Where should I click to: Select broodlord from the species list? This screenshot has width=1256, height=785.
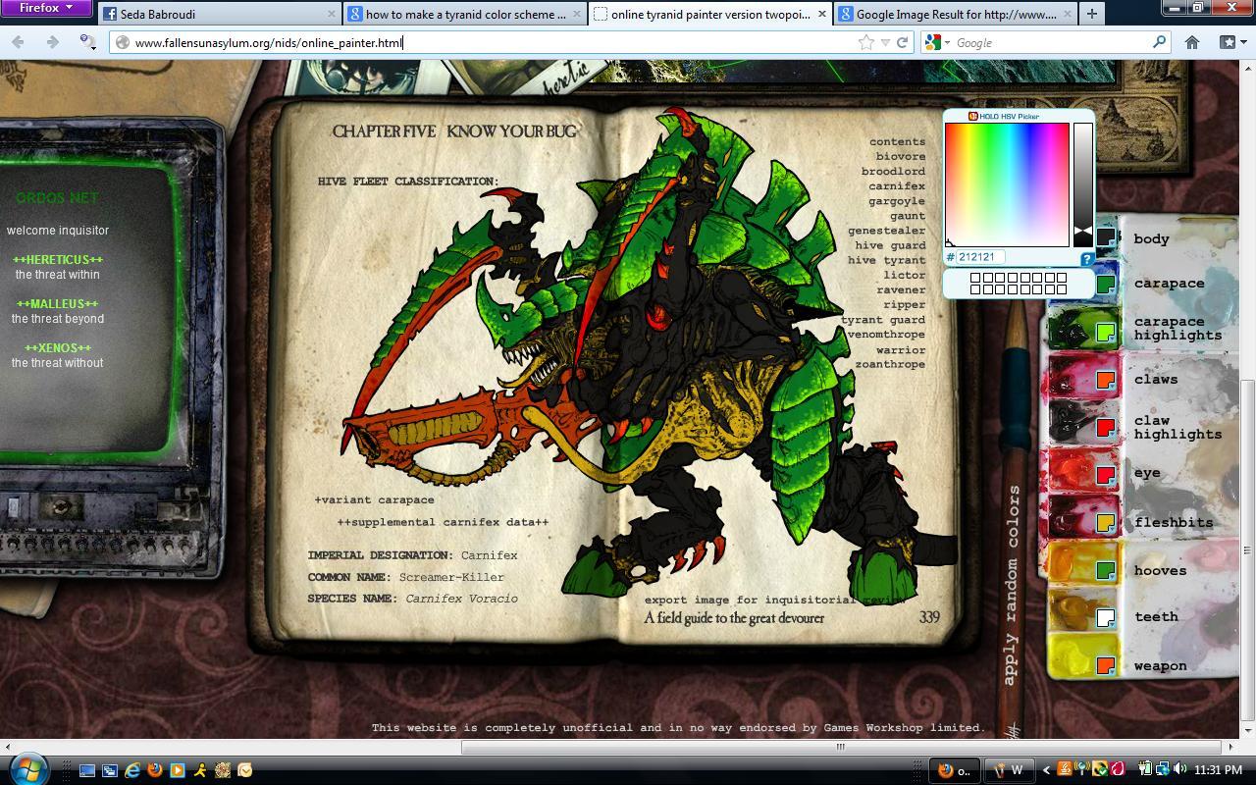tap(893, 171)
